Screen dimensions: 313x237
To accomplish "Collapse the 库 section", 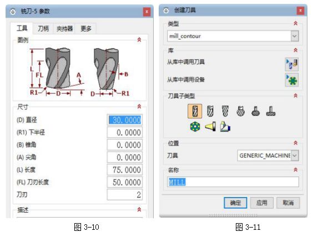I will pos(296,51).
